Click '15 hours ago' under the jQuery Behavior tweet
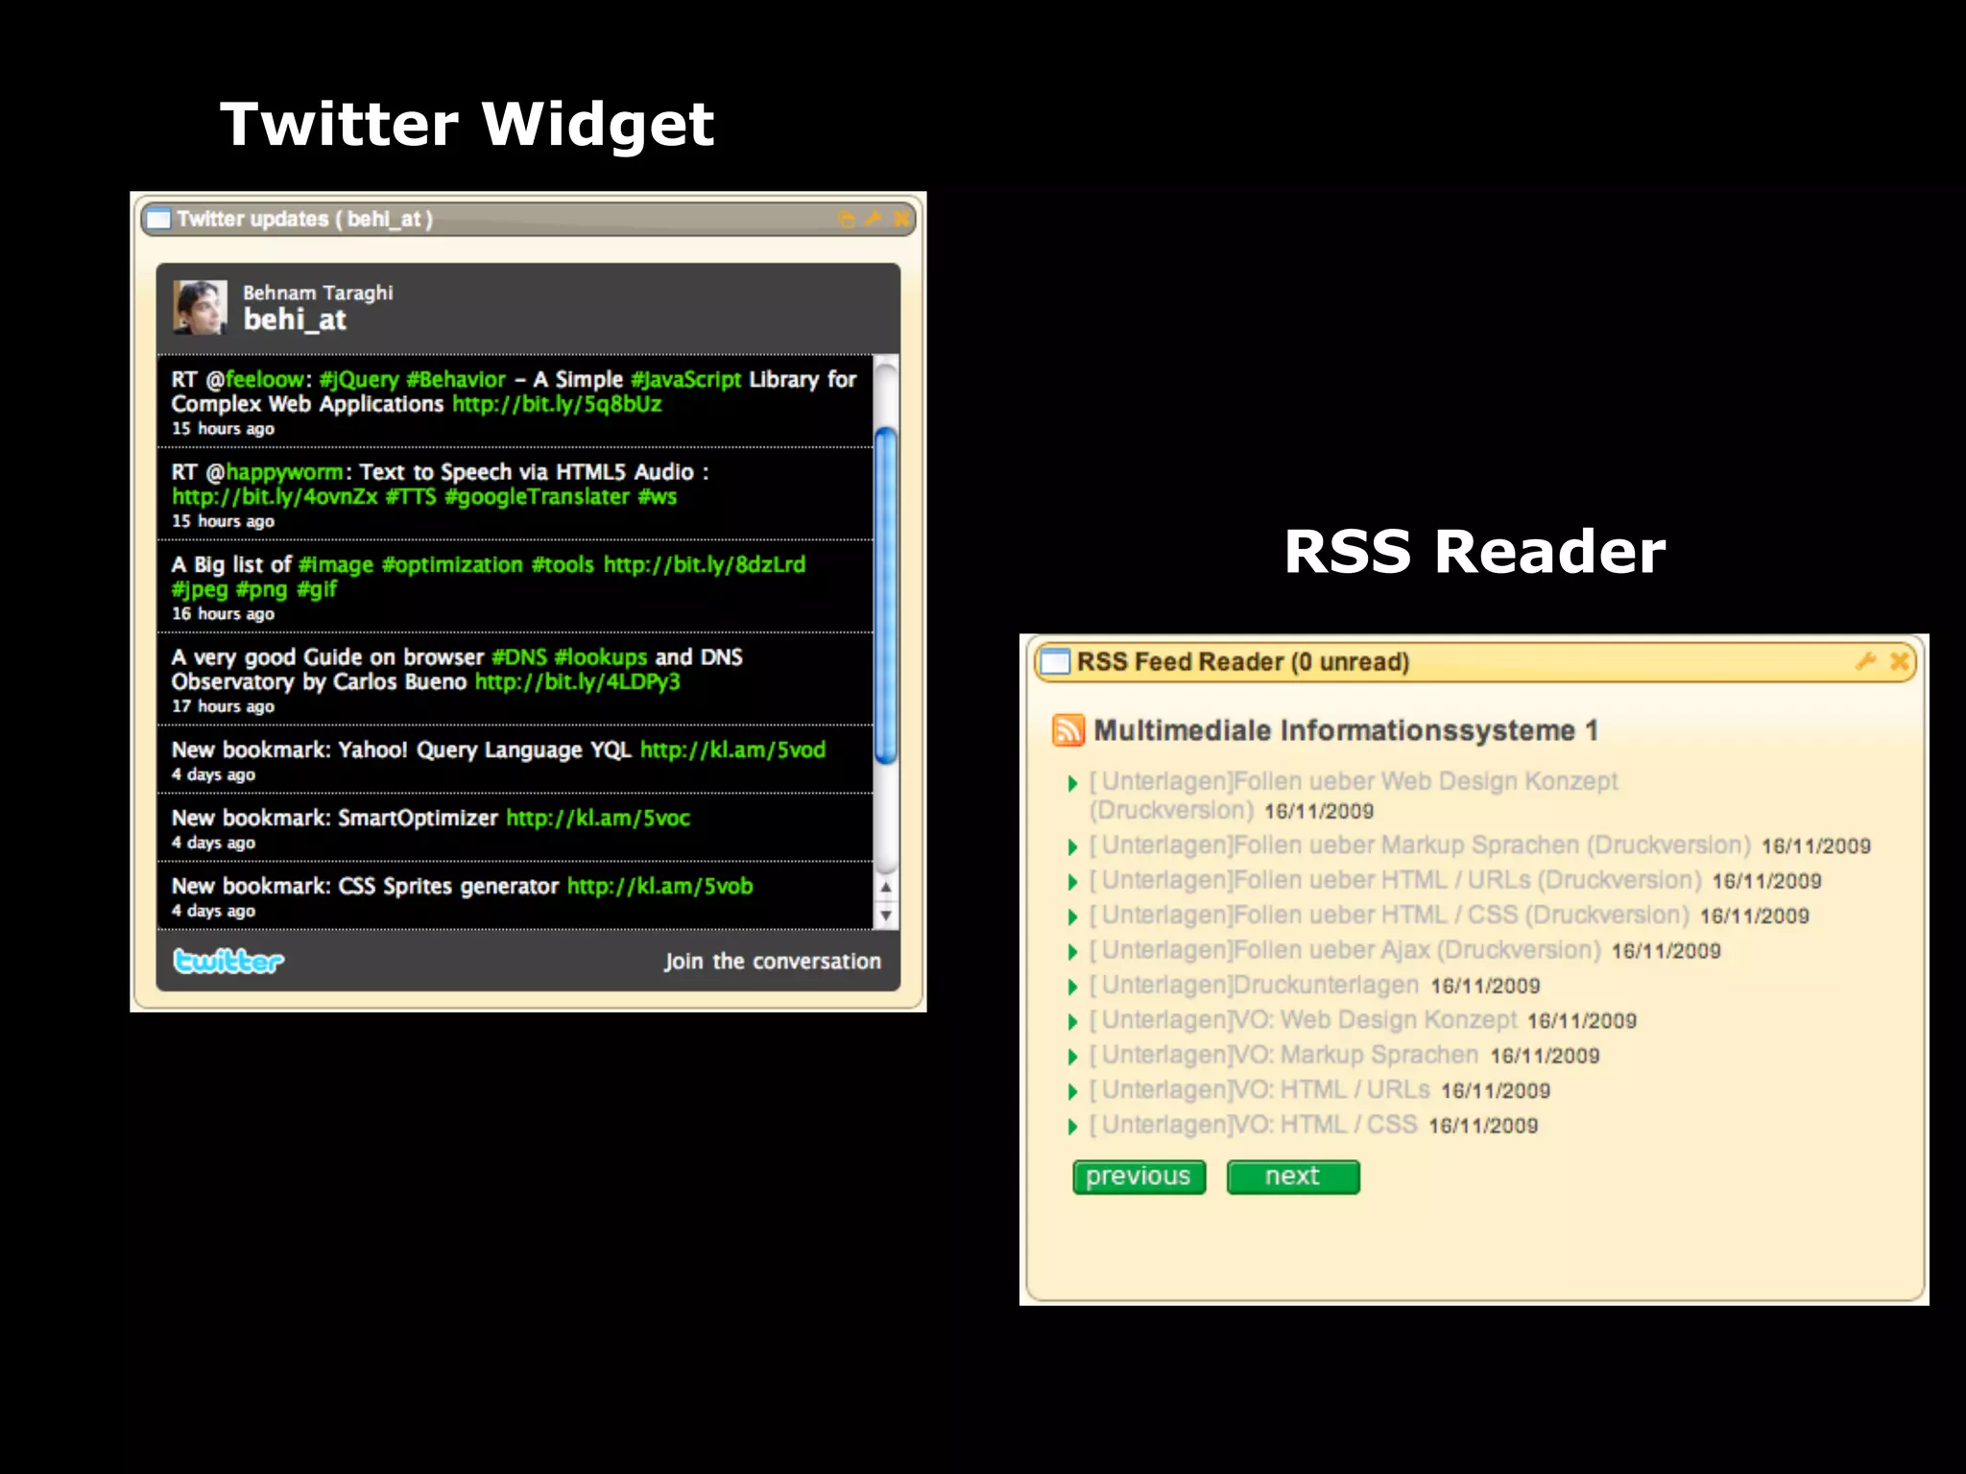1966x1474 pixels. pos(223,429)
